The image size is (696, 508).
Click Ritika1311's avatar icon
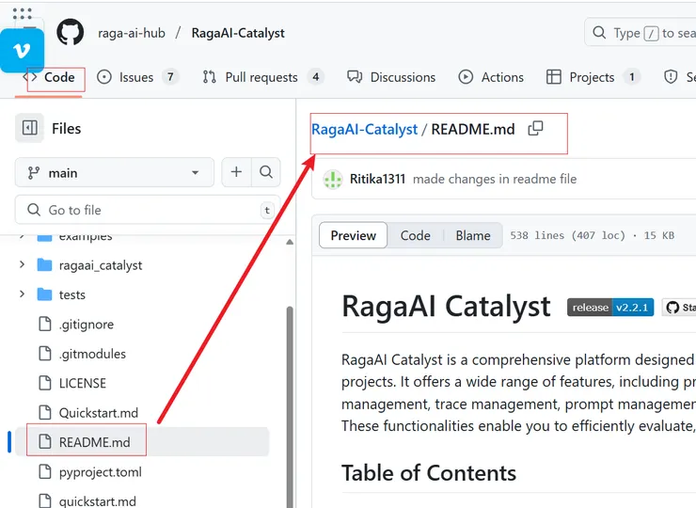332,179
